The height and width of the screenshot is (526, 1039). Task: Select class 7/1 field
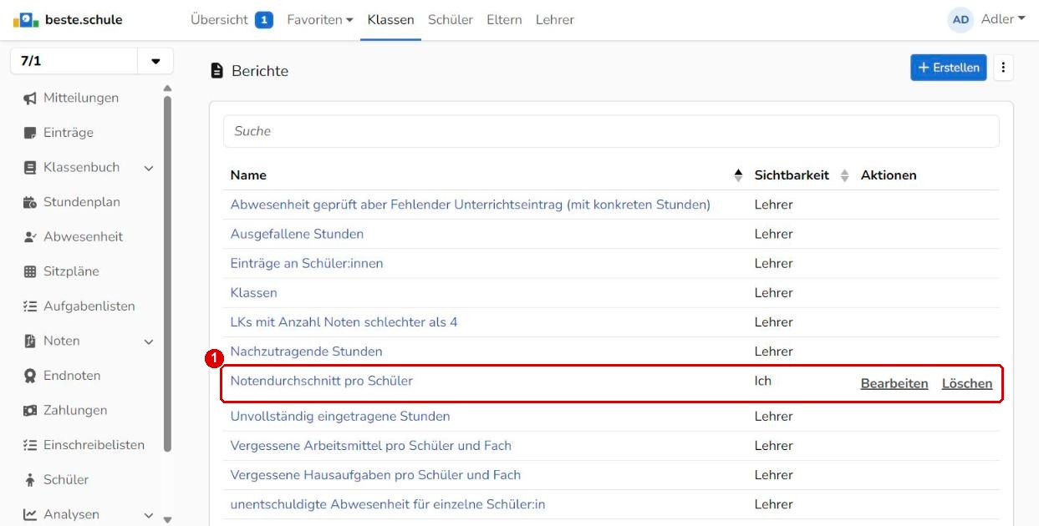click(x=74, y=62)
